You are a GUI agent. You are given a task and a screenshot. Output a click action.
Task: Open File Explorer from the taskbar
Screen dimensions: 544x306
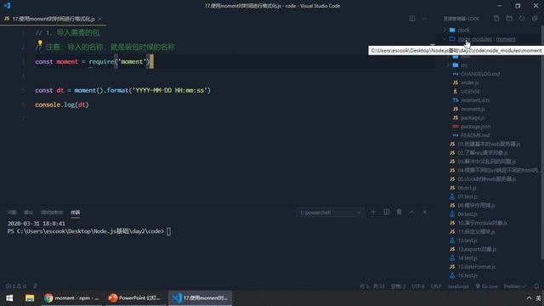pyautogui.click(x=30, y=298)
